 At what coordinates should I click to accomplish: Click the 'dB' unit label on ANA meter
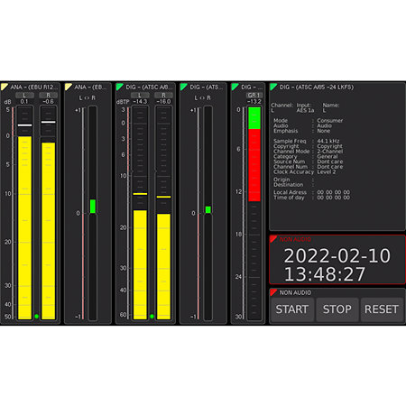(7, 102)
